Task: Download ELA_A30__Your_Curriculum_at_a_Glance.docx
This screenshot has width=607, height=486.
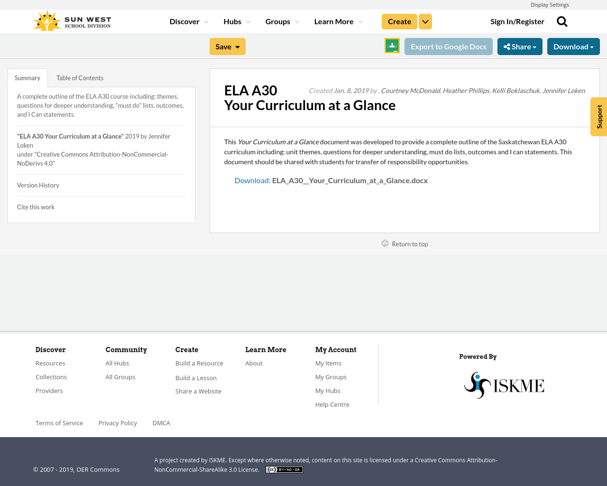Action: [x=349, y=179]
